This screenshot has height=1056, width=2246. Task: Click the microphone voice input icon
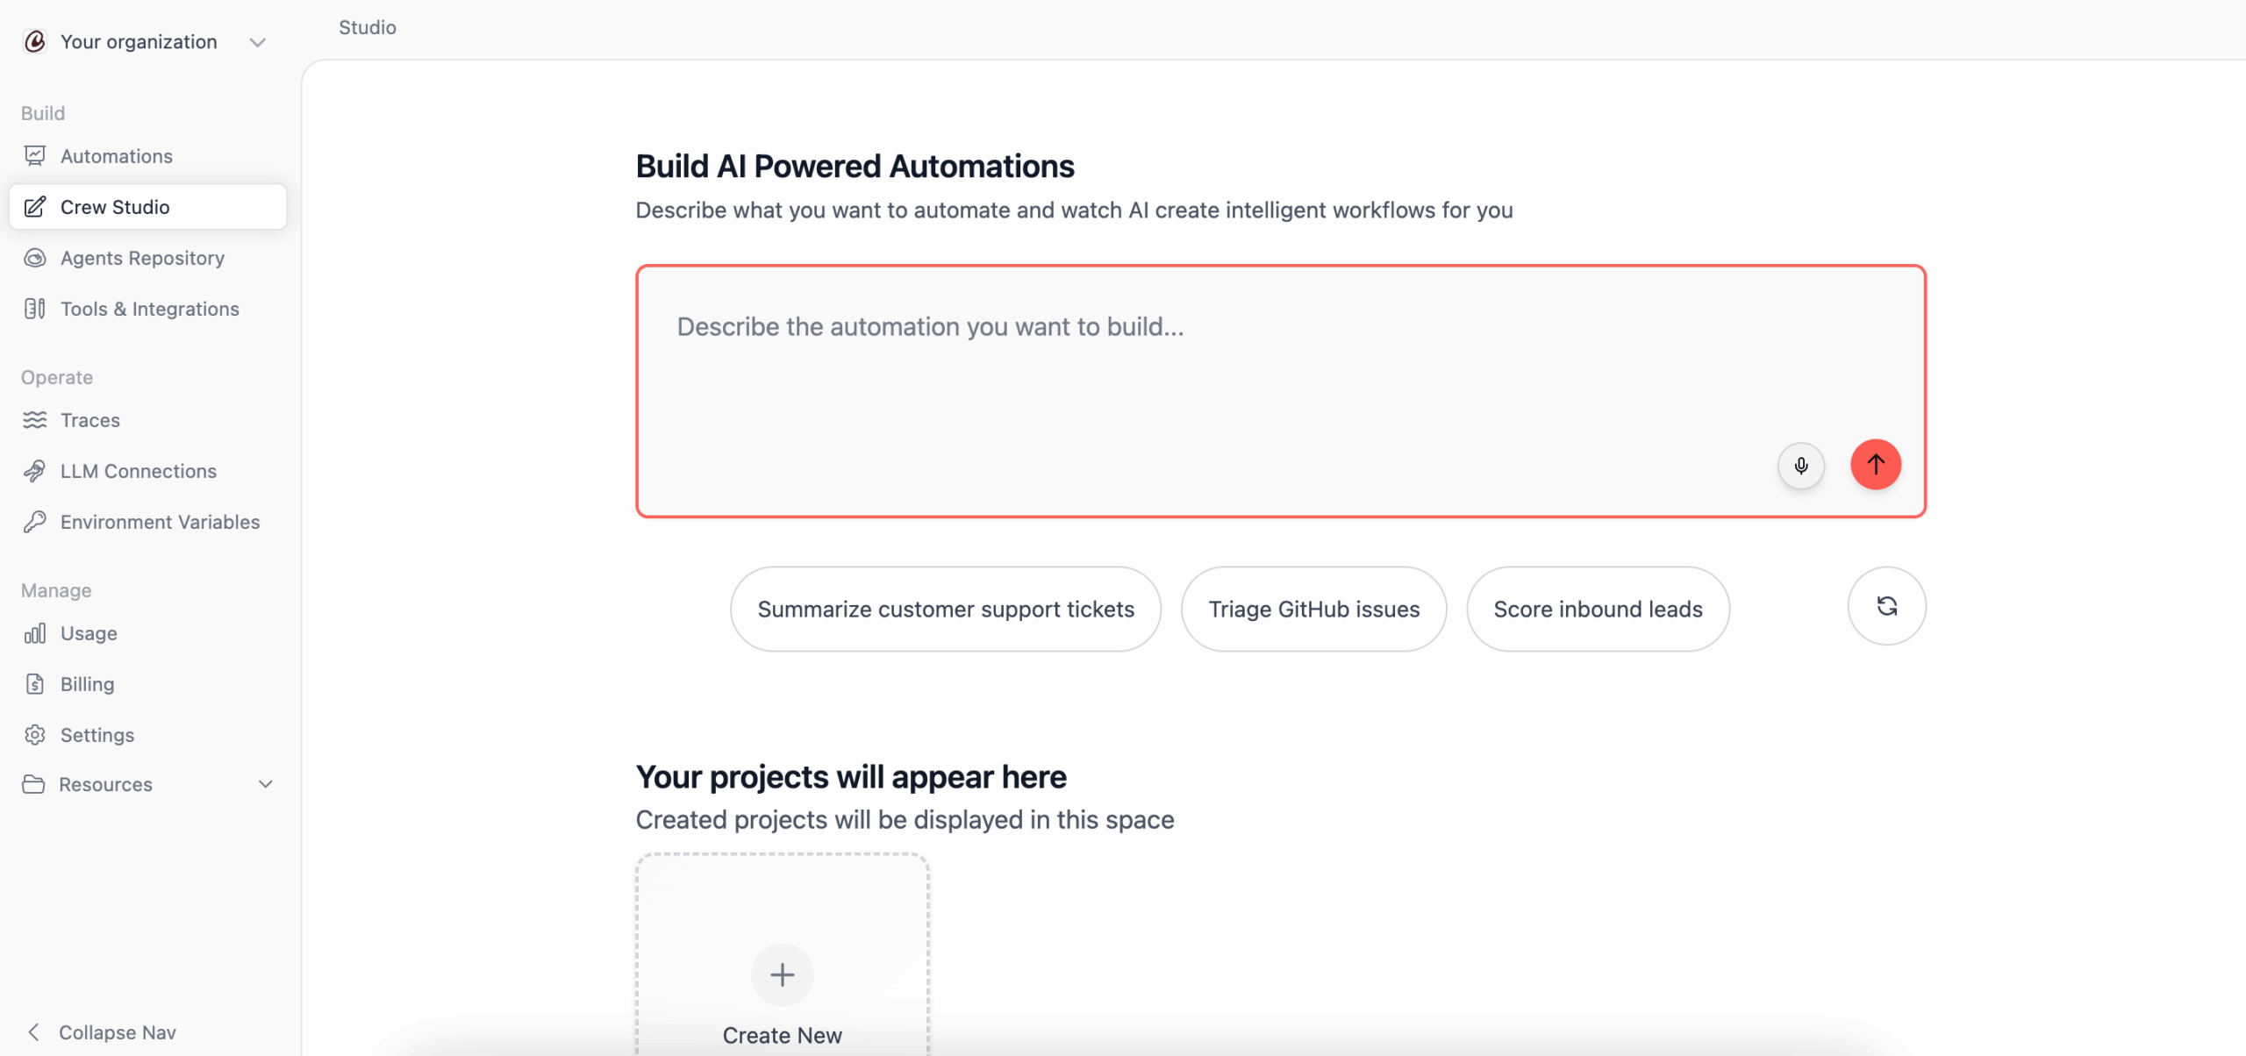click(x=1800, y=465)
